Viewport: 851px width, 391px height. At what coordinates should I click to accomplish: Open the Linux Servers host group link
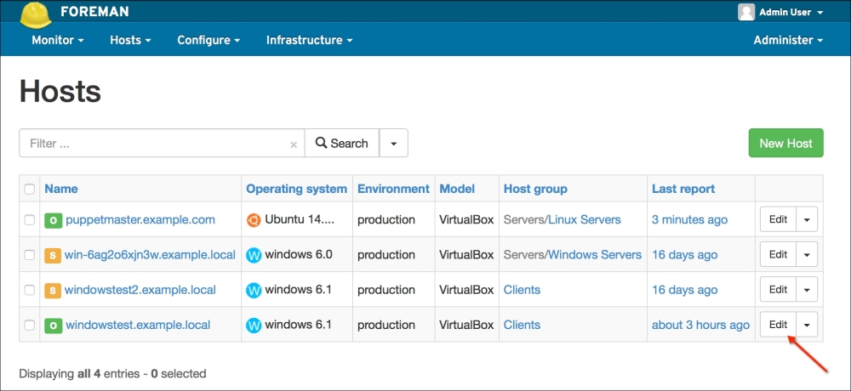584,219
